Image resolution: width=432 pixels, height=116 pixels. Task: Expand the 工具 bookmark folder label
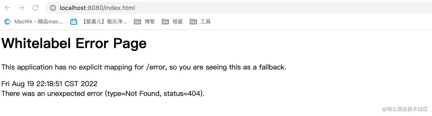pos(205,22)
